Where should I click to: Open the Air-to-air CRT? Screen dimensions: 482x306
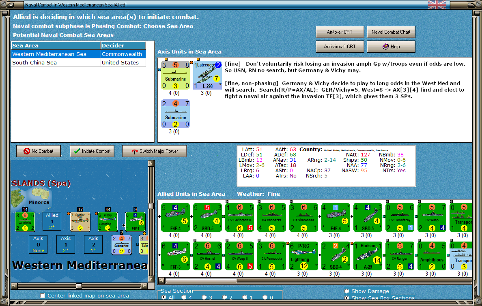[x=340, y=32]
